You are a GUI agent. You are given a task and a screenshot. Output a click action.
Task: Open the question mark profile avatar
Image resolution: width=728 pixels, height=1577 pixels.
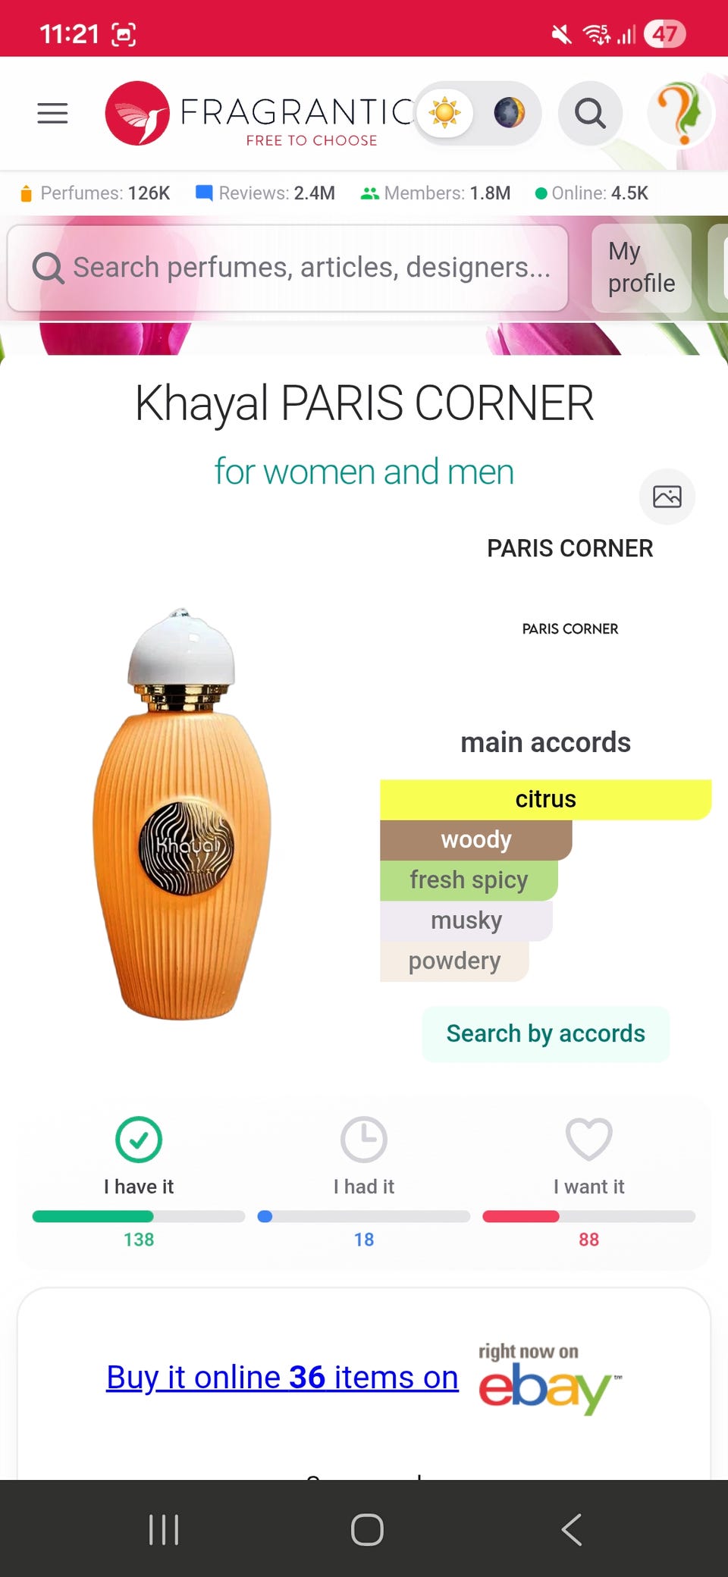click(680, 114)
